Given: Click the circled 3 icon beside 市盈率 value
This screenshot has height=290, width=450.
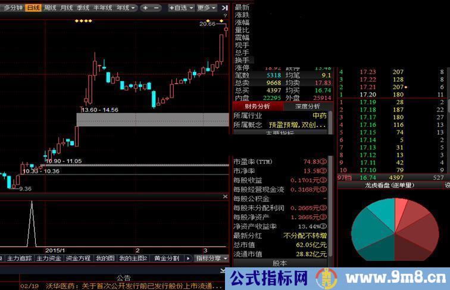Looking at the screenshot, I should point(323,162).
